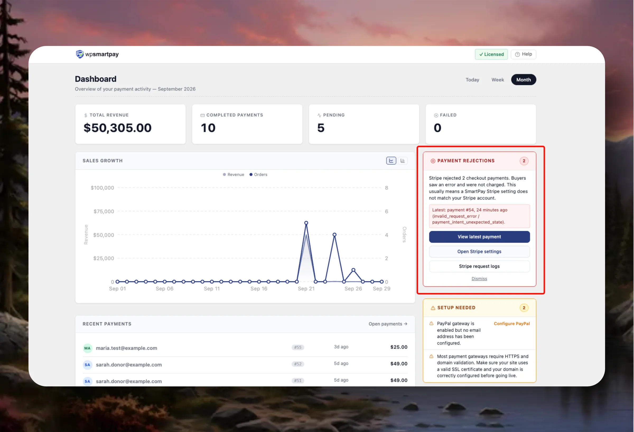Open Stripe settings button
The width and height of the screenshot is (634, 432).
(x=479, y=251)
